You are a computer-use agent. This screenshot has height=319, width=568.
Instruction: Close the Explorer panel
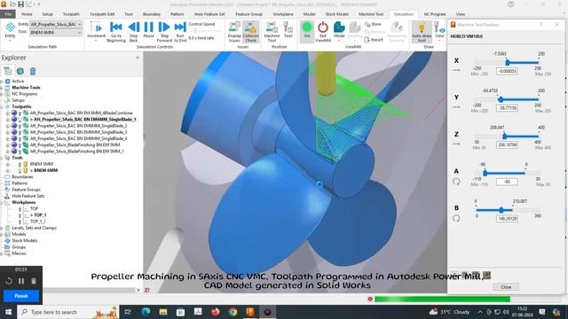point(138,58)
